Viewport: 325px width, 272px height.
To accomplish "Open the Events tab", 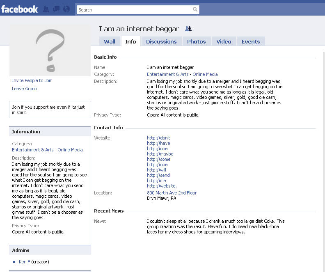I will 251,41.
